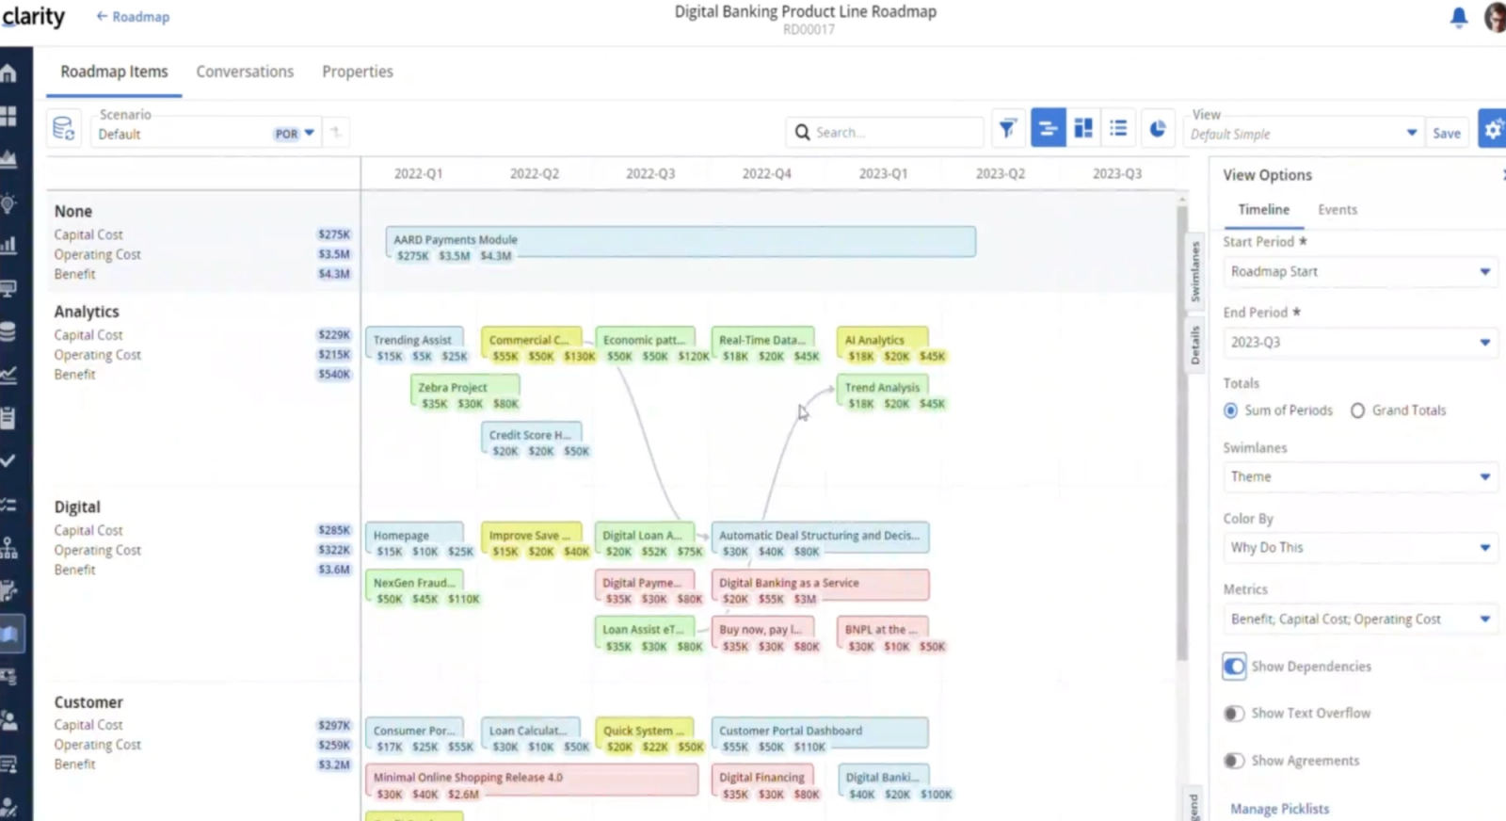Switch to Conversations tab
The image size is (1506, 821).
(245, 72)
